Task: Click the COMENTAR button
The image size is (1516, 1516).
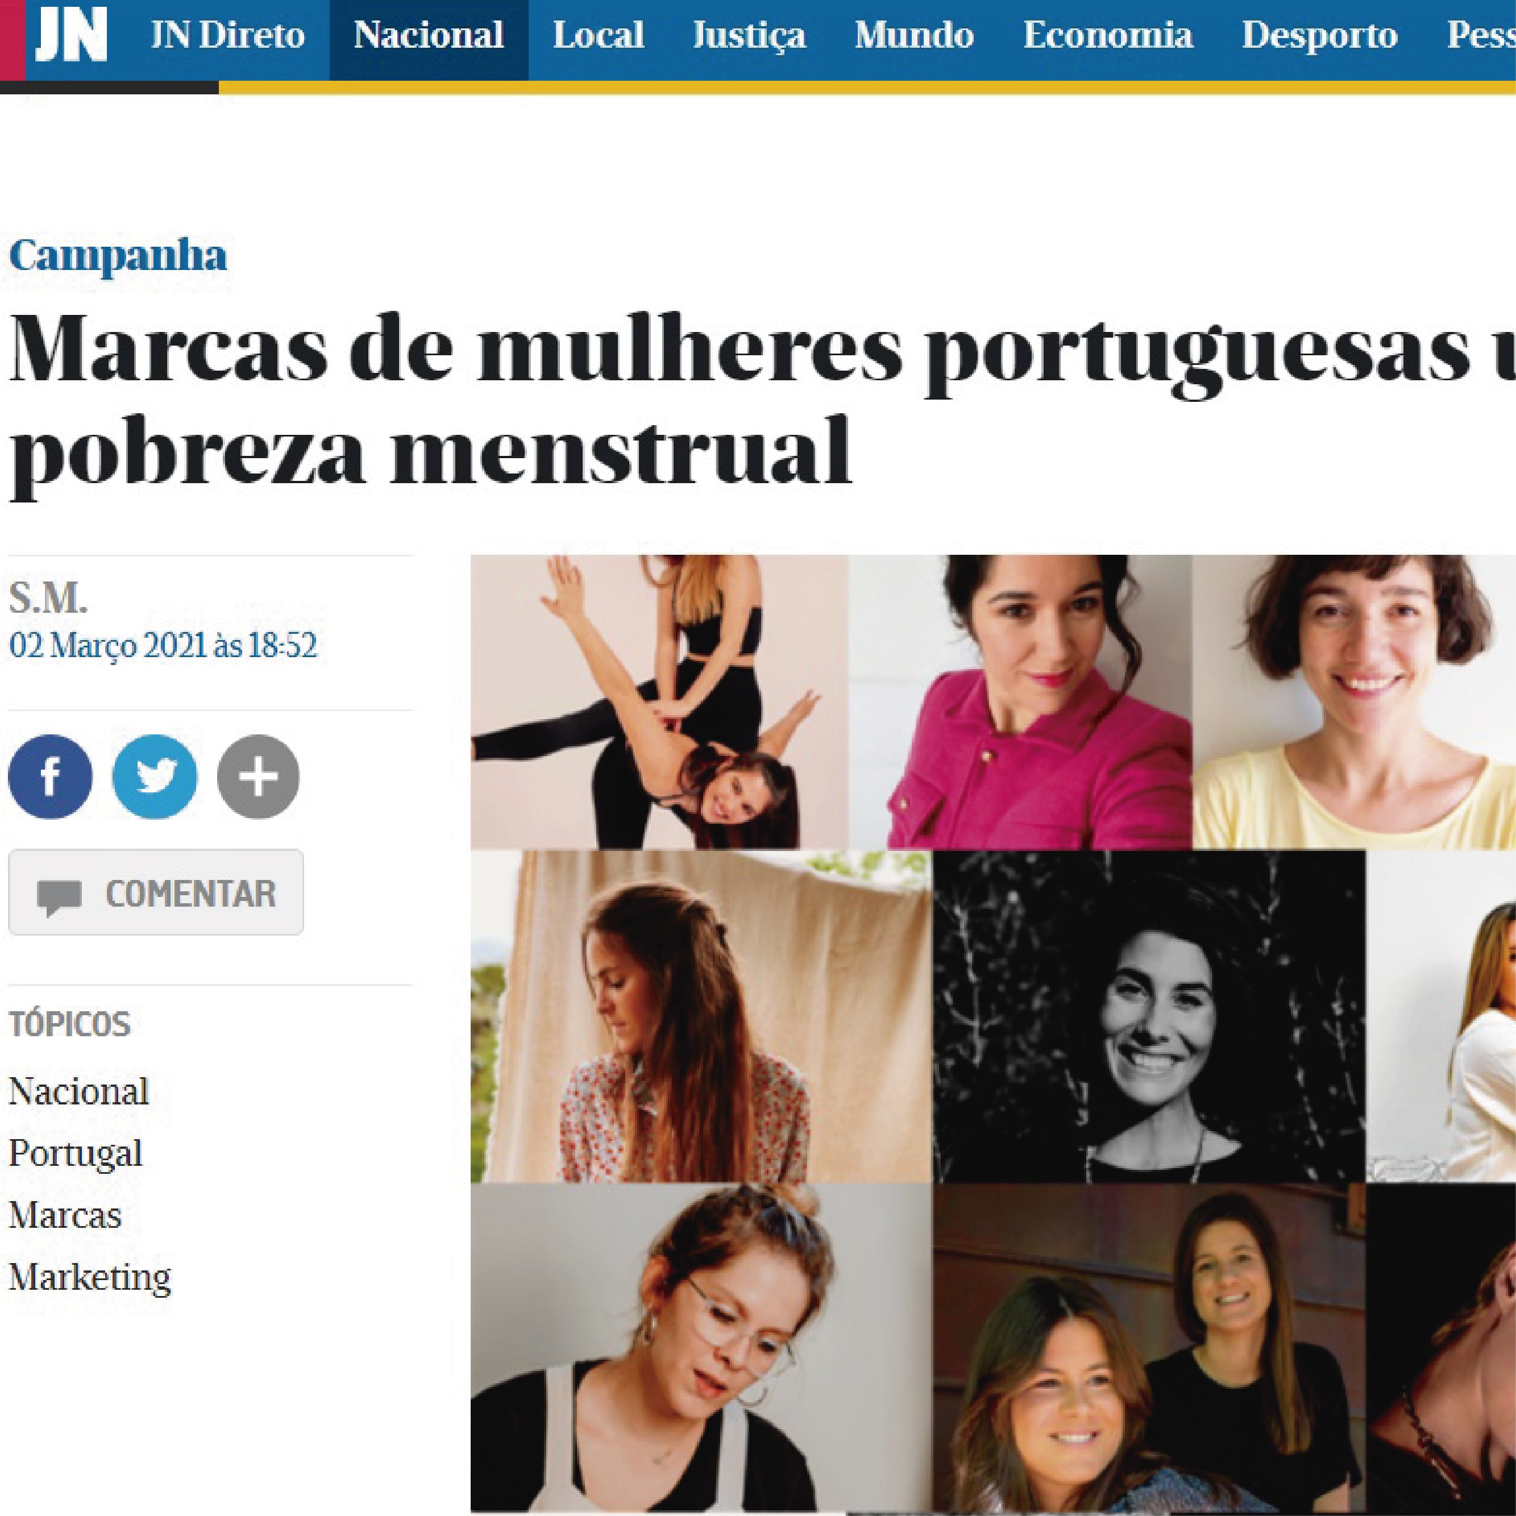Action: 156,892
